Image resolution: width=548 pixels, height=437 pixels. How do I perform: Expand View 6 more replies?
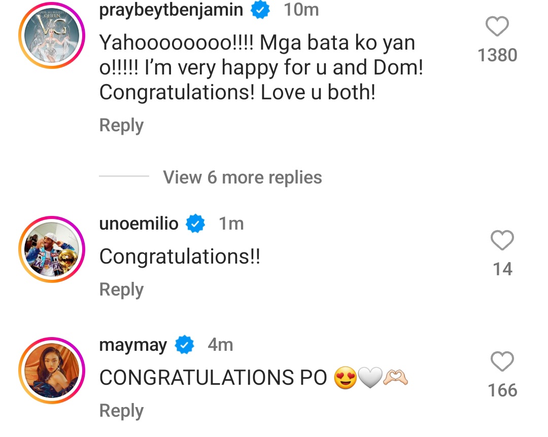click(x=242, y=177)
